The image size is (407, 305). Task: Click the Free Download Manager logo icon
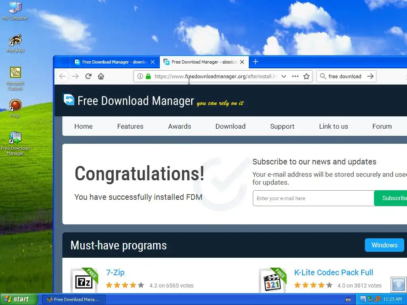pyautogui.click(x=69, y=100)
